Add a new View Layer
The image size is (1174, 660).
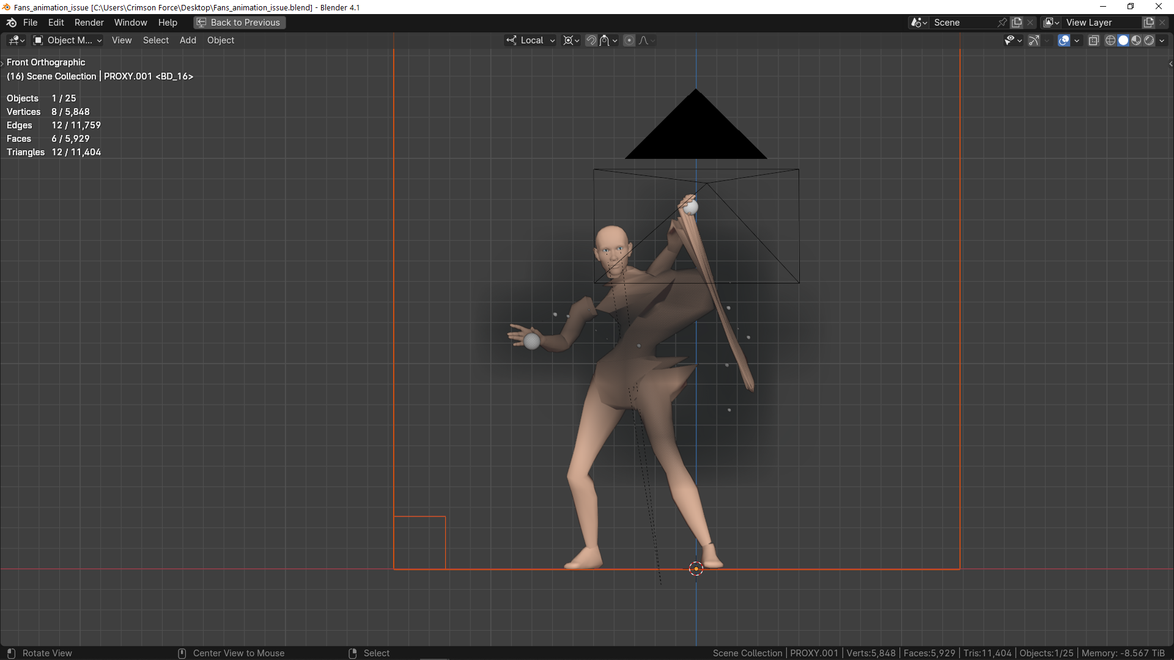[x=1149, y=23]
